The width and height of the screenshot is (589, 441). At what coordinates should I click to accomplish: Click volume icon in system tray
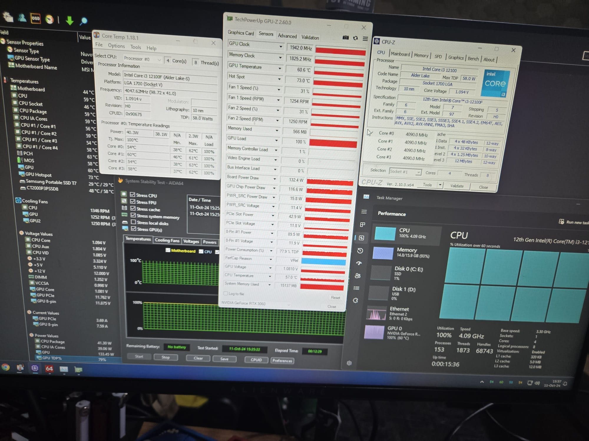537,383
